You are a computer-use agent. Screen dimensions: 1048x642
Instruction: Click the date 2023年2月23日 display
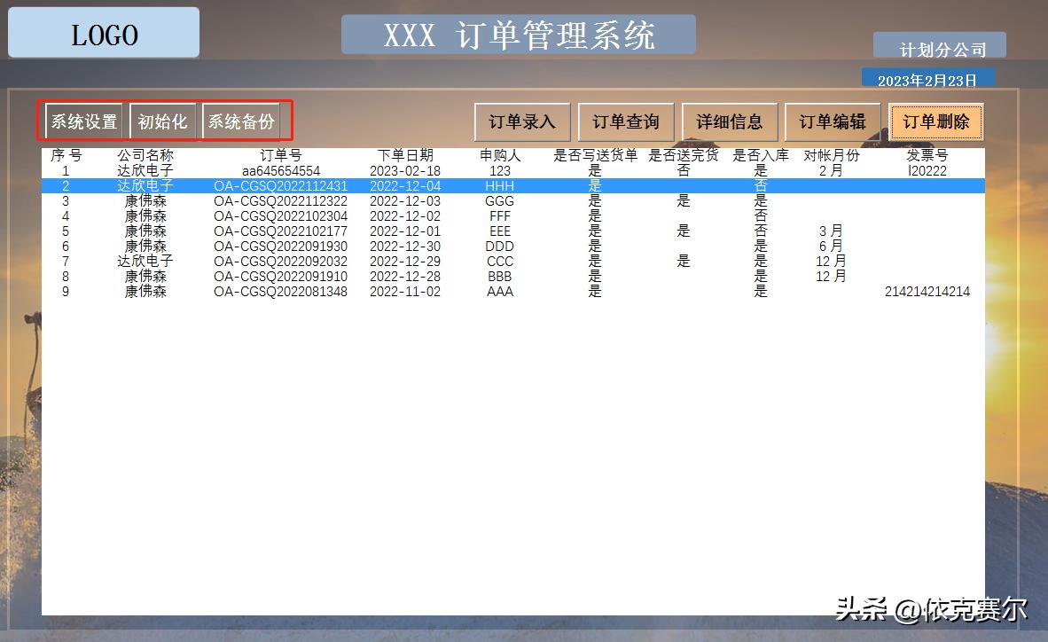coord(928,78)
